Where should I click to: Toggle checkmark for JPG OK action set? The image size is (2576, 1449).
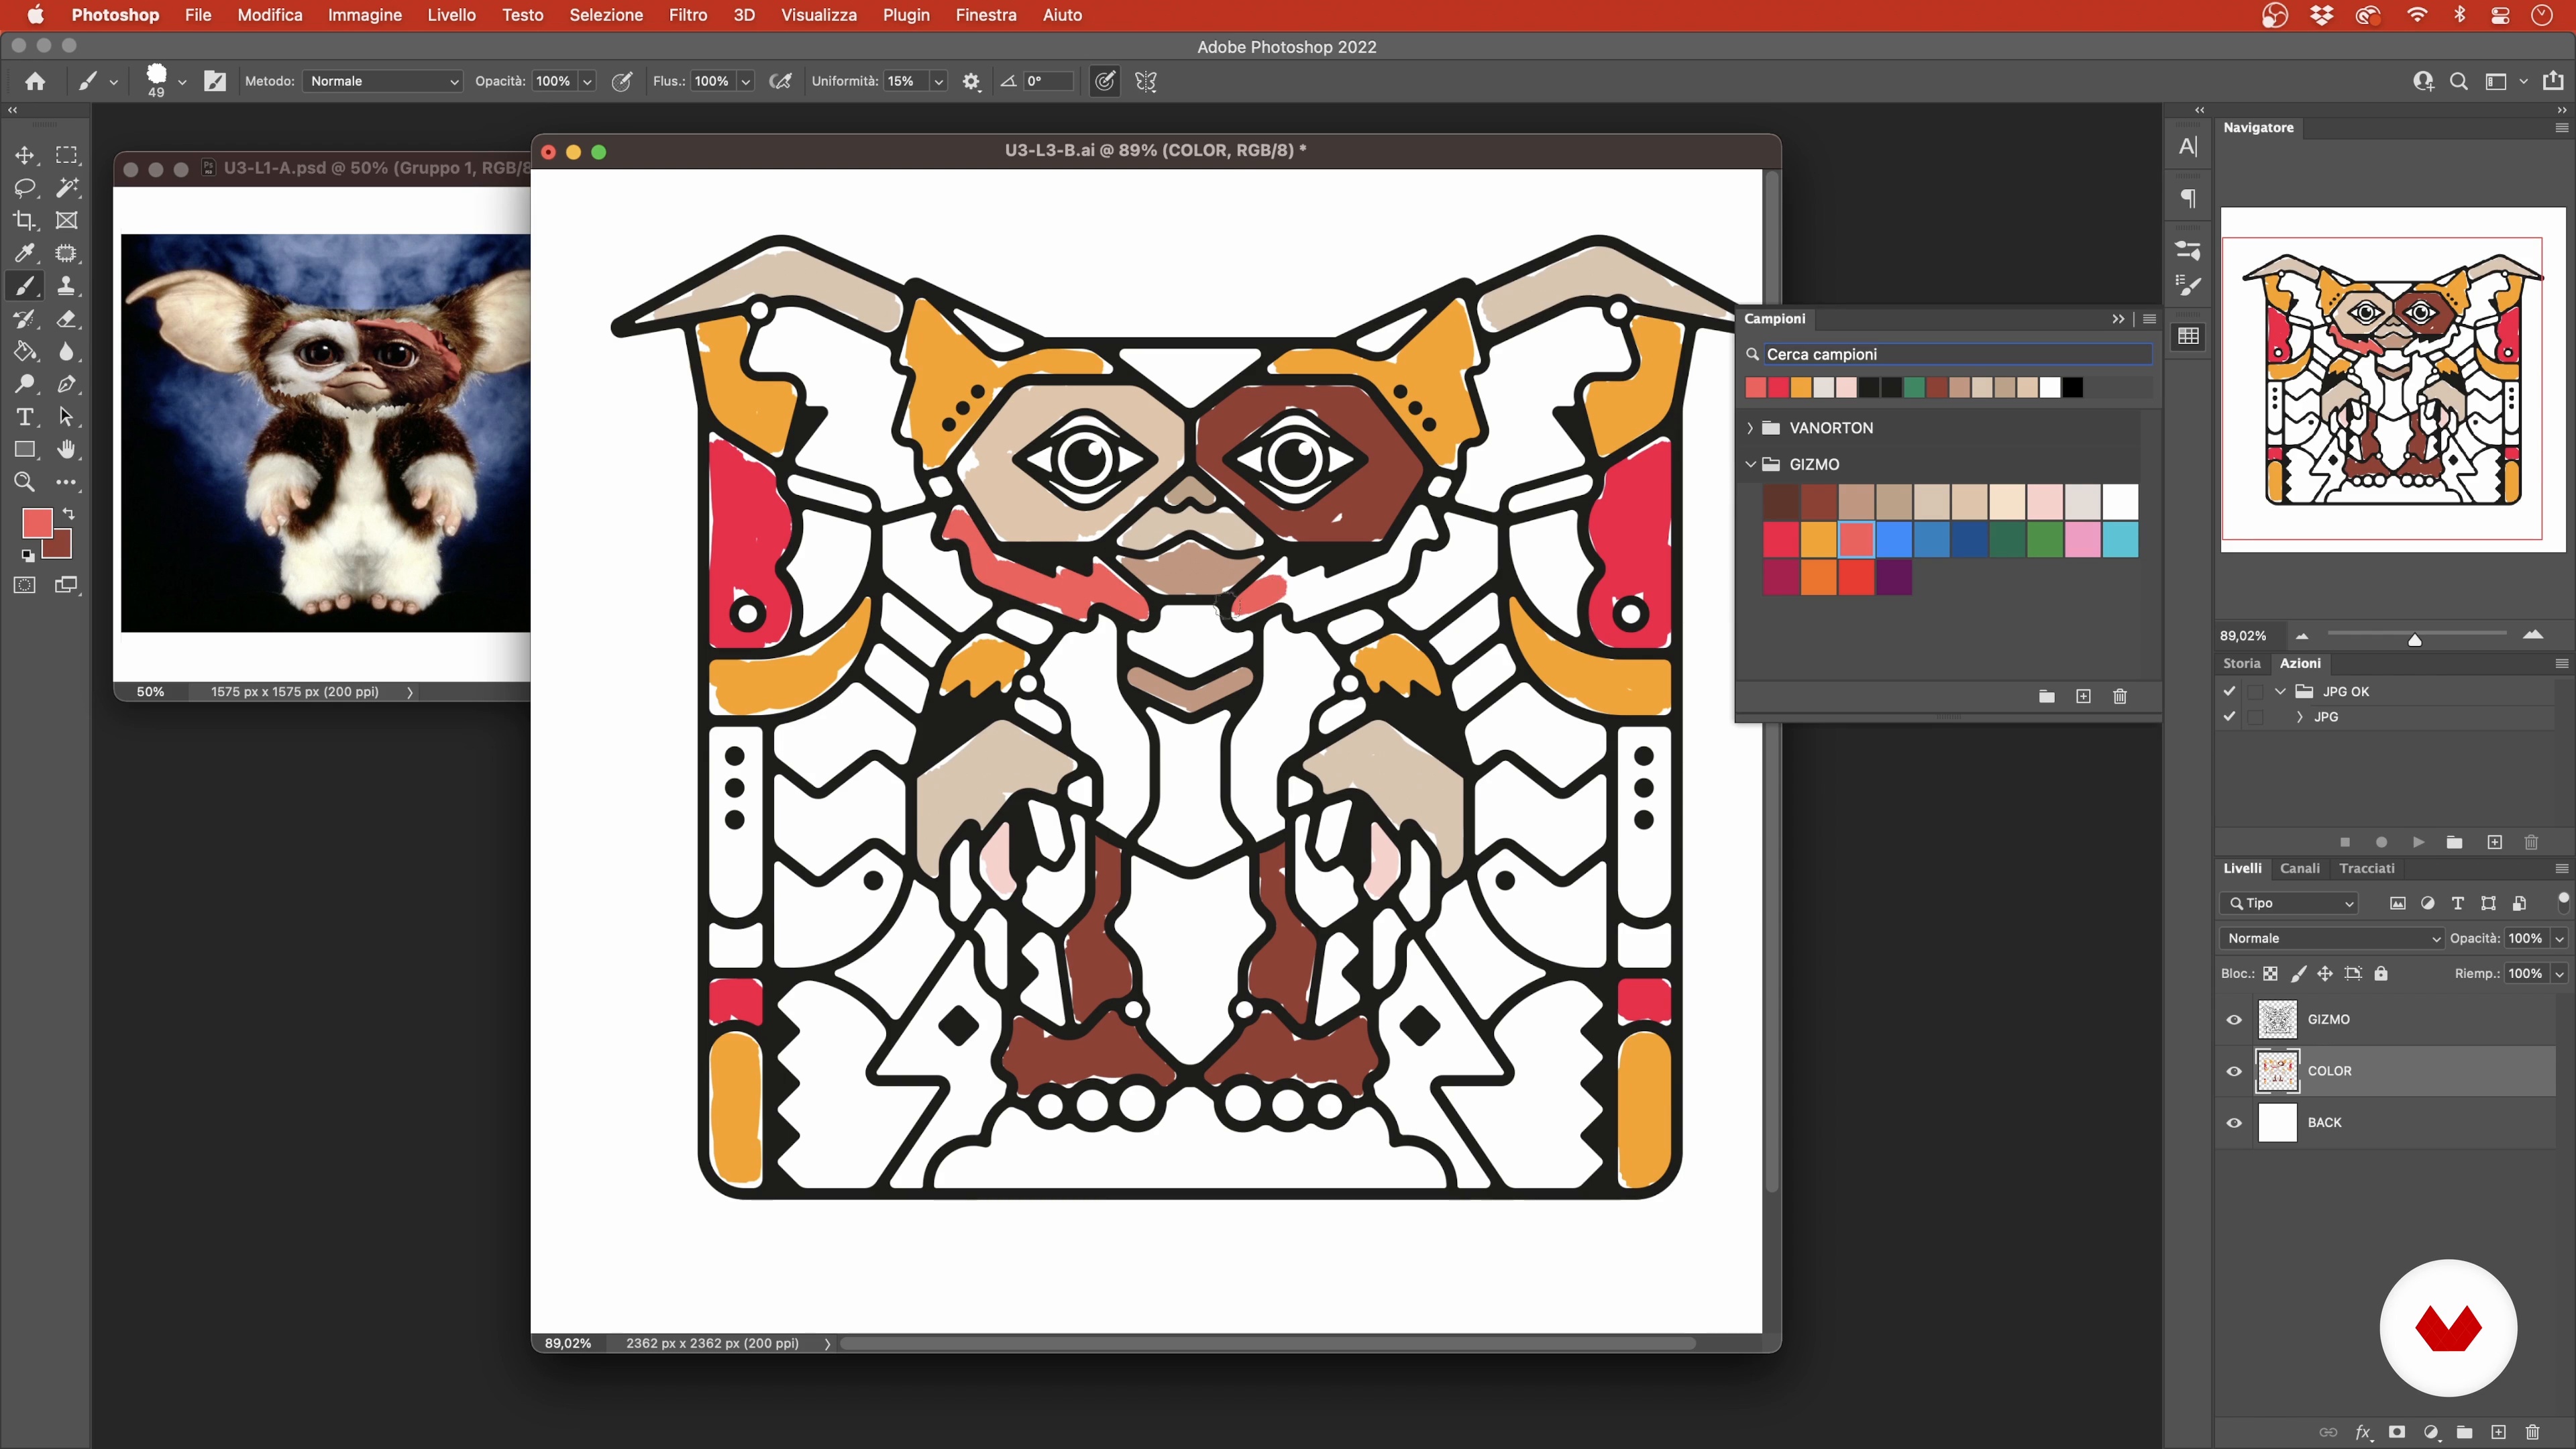click(x=2229, y=691)
